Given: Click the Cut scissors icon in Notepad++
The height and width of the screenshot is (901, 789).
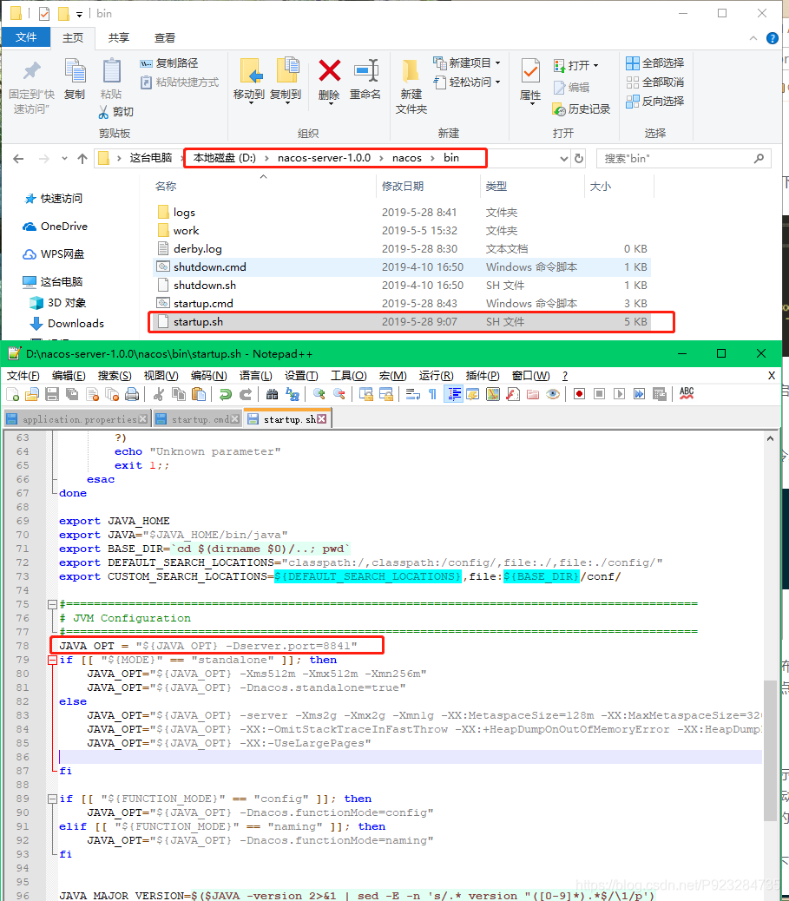Looking at the screenshot, I should [x=159, y=394].
